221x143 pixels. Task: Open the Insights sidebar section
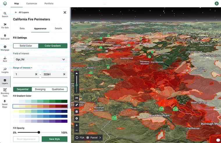pyautogui.click(x=5, y=70)
